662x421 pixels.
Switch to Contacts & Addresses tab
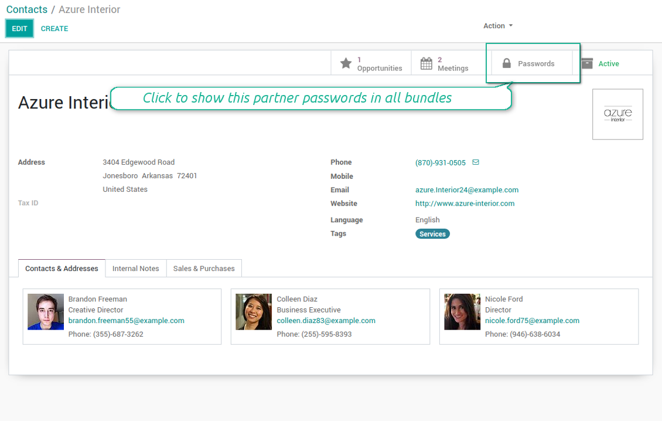point(62,269)
